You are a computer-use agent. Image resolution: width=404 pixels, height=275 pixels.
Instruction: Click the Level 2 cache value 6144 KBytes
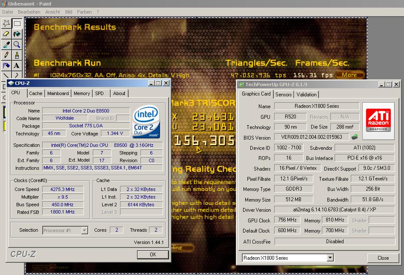141,205
